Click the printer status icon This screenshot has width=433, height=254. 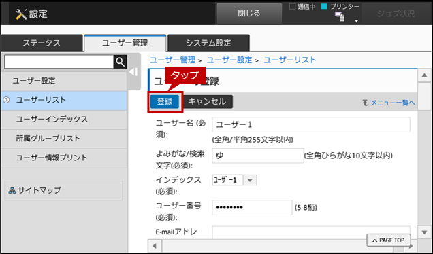pos(340,16)
